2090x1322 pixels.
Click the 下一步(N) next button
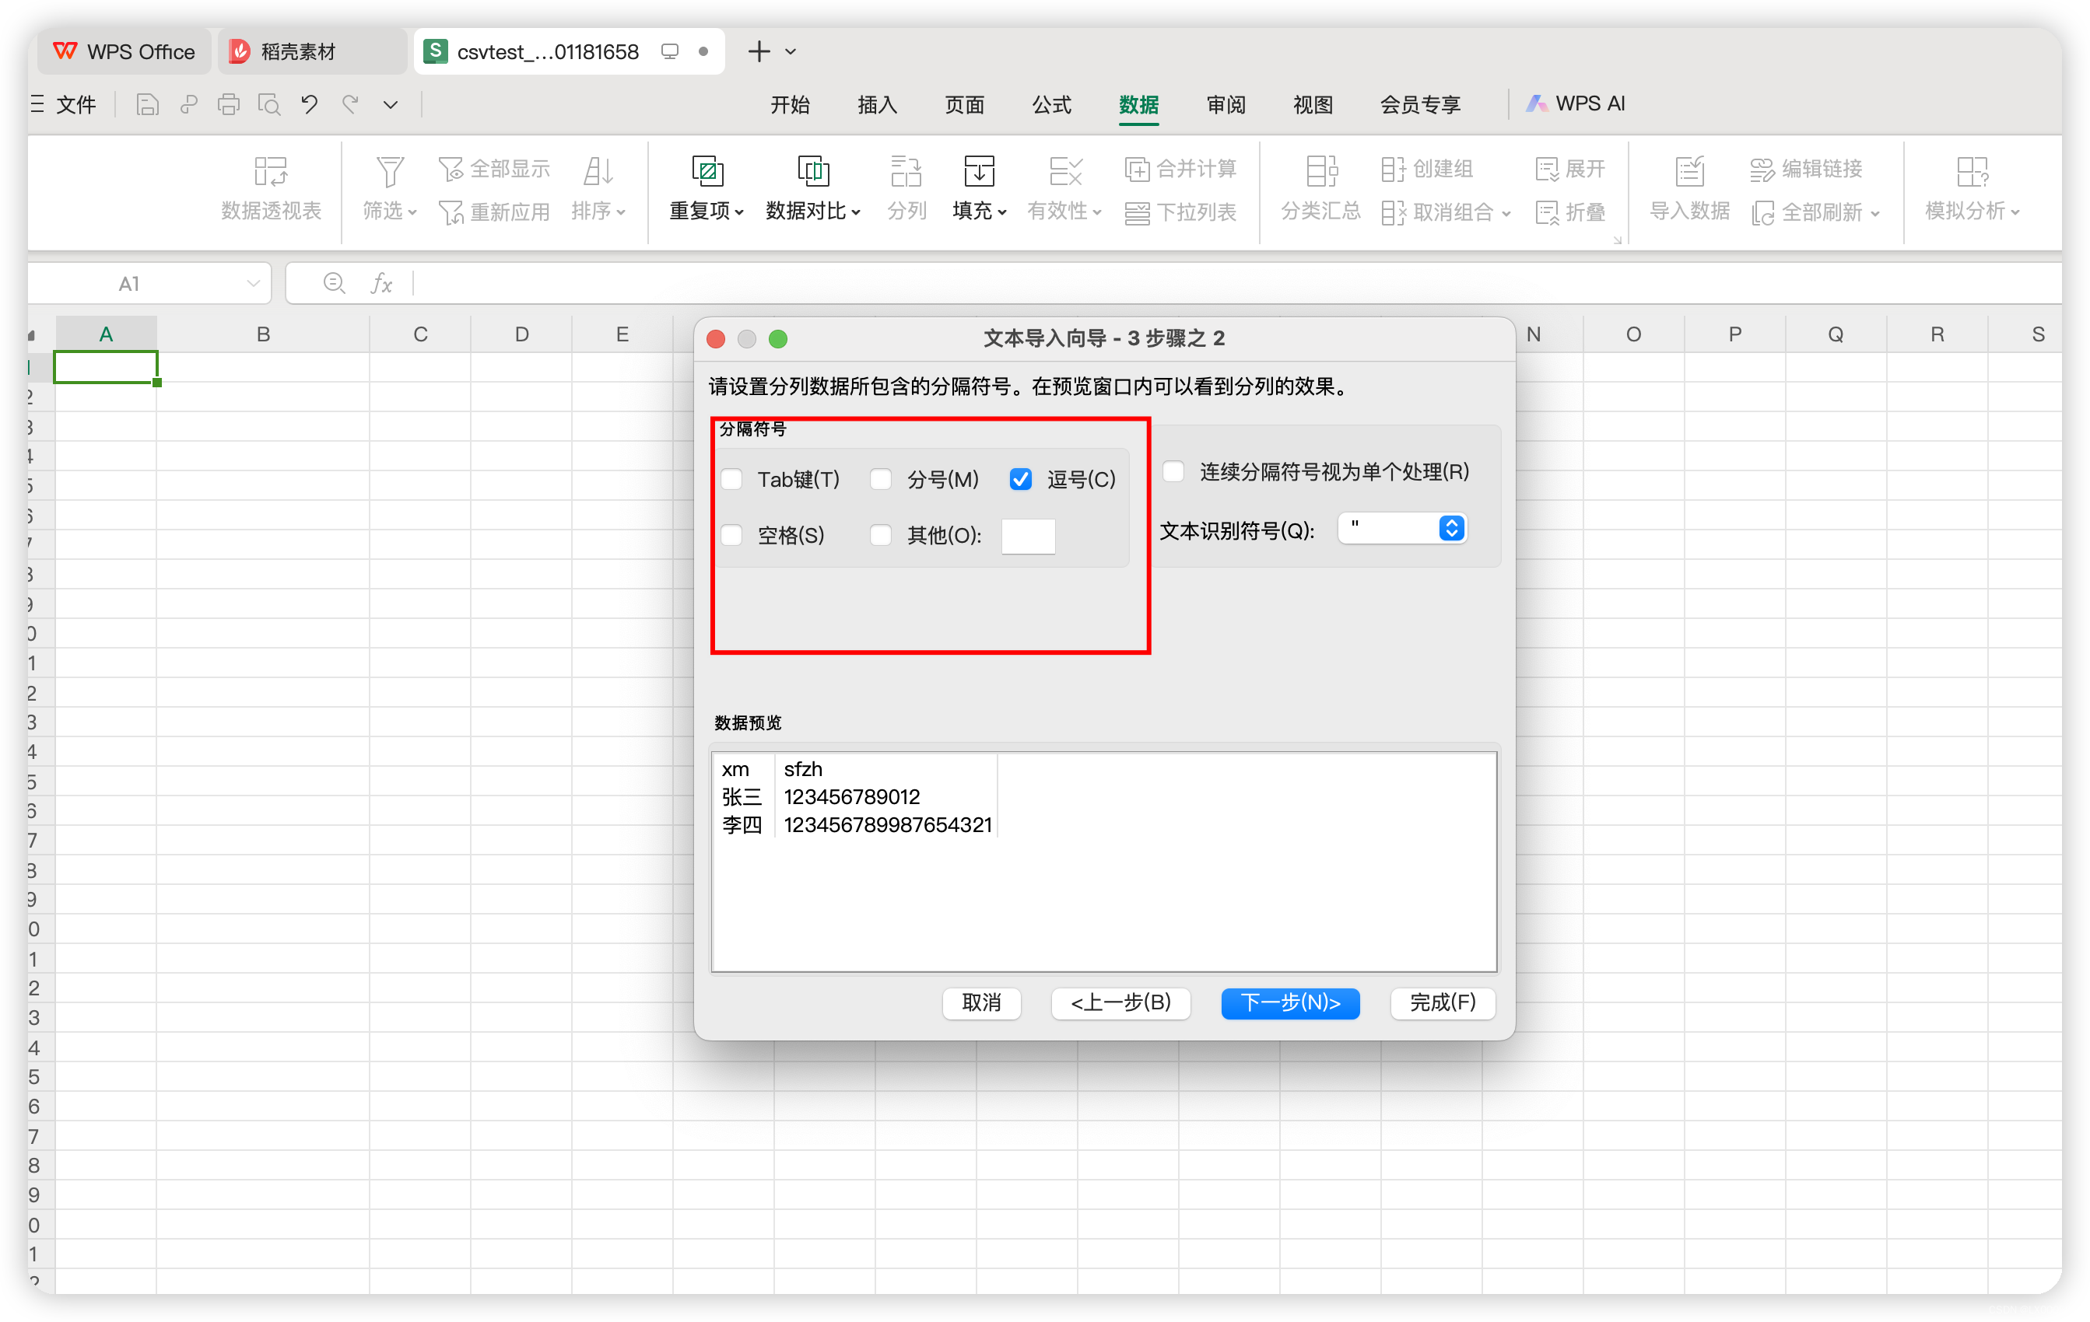point(1290,1004)
